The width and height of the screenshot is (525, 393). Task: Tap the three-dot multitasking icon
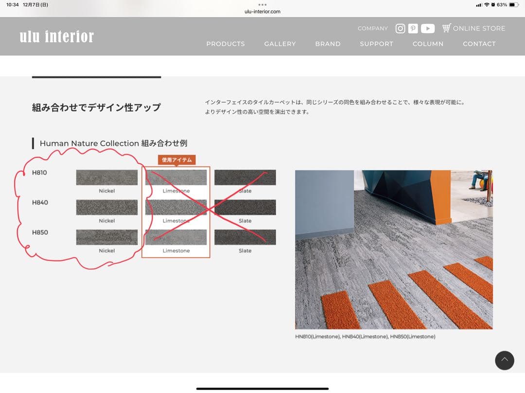coord(262,4)
